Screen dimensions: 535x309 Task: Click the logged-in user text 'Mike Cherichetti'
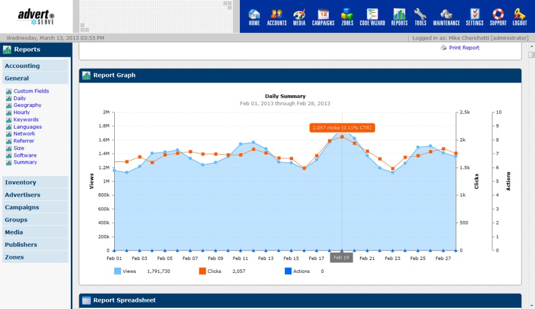[x=469, y=38]
